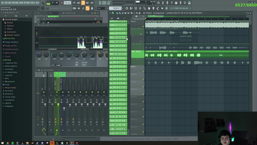Select the COMP mode in Fruity Limiter
Image resolution: width=257 pixels, height=145 pixels.
tap(58, 65)
